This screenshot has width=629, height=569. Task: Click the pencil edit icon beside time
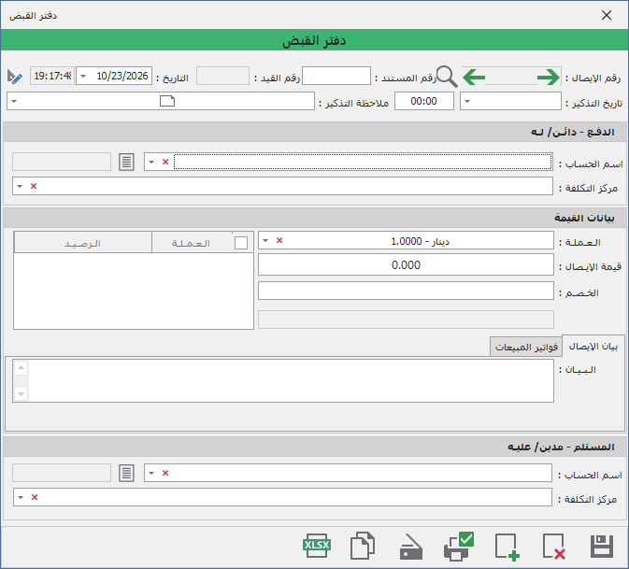pyautogui.click(x=14, y=77)
